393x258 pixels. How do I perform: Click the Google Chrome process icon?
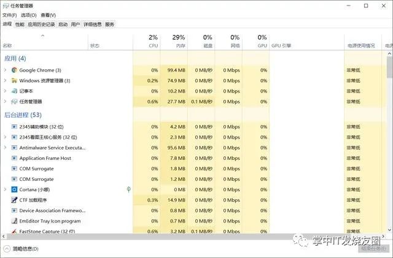pyautogui.click(x=14, y=70)
